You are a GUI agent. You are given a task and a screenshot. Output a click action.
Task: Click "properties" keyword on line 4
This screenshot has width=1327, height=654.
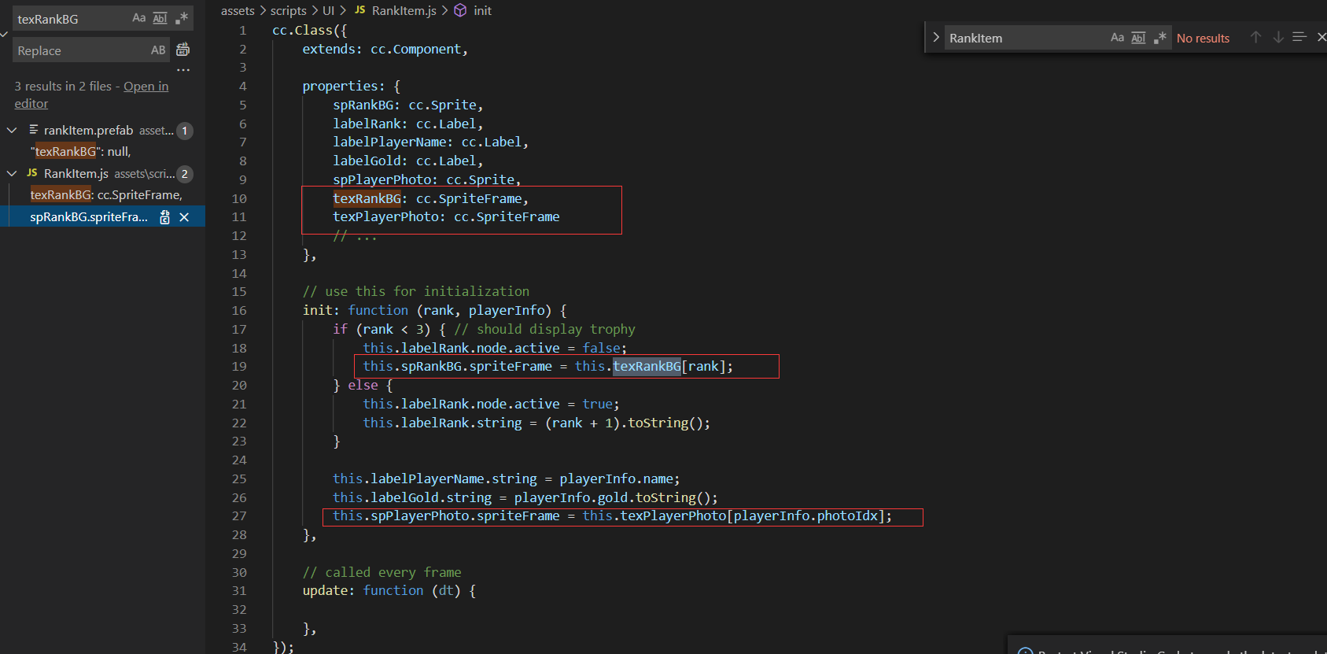[x=340, y=87]
